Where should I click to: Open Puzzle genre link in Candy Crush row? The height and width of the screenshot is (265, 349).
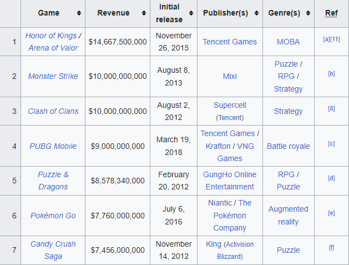(288, 250)
